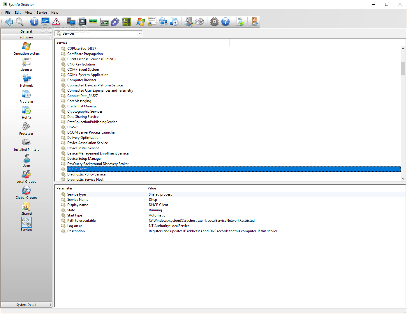Screen dimensions: 407x314
Task: Collapse the Software sidebar section
Action: [26, 37]
